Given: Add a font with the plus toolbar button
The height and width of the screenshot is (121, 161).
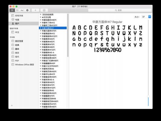Looking at the screenshot, I should (x=35, y=10).
